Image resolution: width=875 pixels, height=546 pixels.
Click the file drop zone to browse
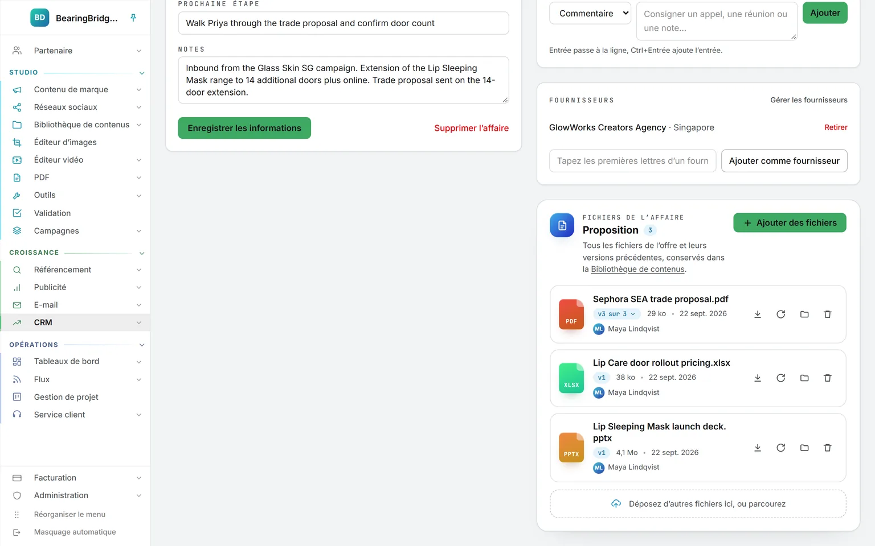click(x=698, y=504)
